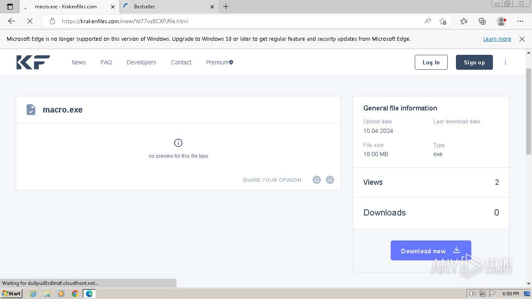Close the macro.exe Krakenfiles tab

tap(113, 7)
